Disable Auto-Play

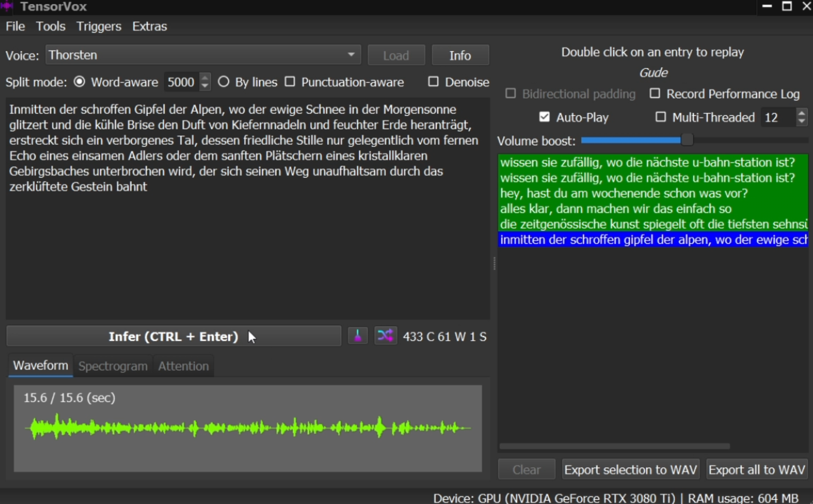click(x=545, y=117)
